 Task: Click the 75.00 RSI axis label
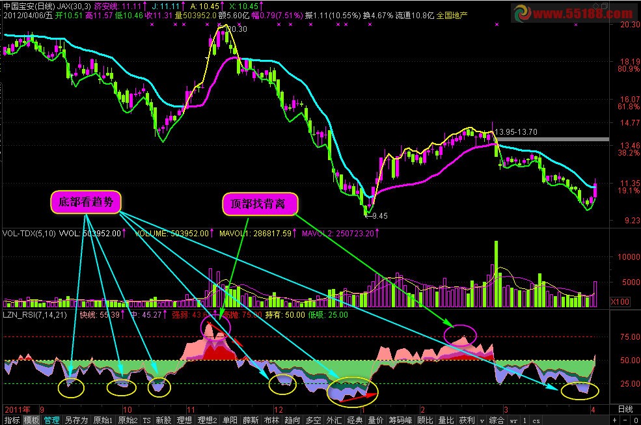(630, 336)
